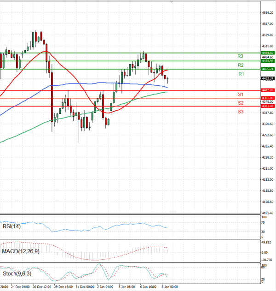The height and width of the screenshot is (291, 276).
Task: Click the 4402.76 red price tag
Action: click(x=267, y=90)
